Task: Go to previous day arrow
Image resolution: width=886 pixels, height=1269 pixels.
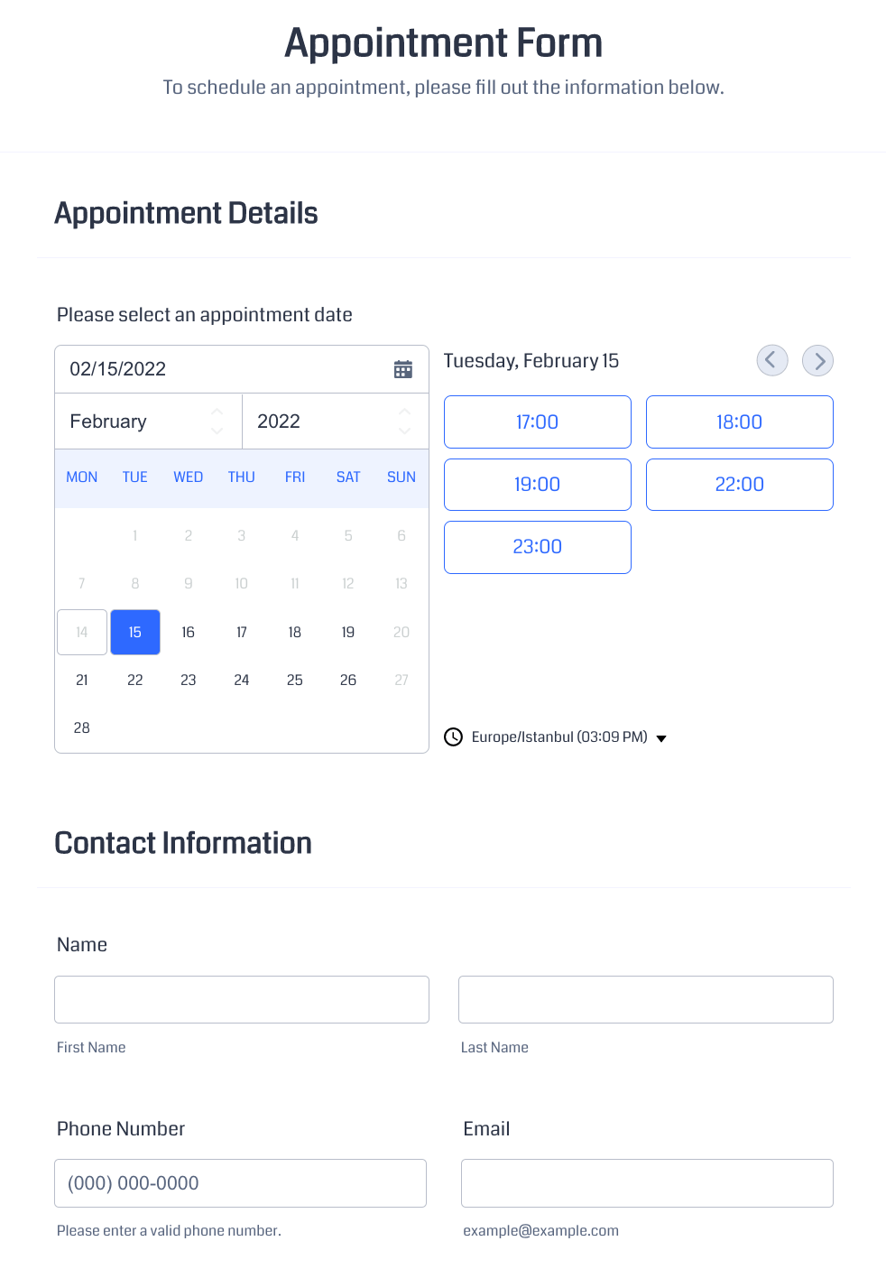Action: [x=771, y=360]
